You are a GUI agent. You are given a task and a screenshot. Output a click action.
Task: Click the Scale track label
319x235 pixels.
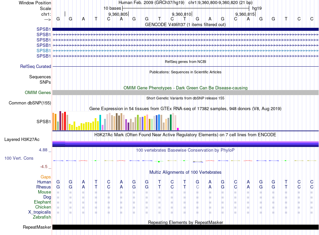pyautogui.click(x=45, y=8)
